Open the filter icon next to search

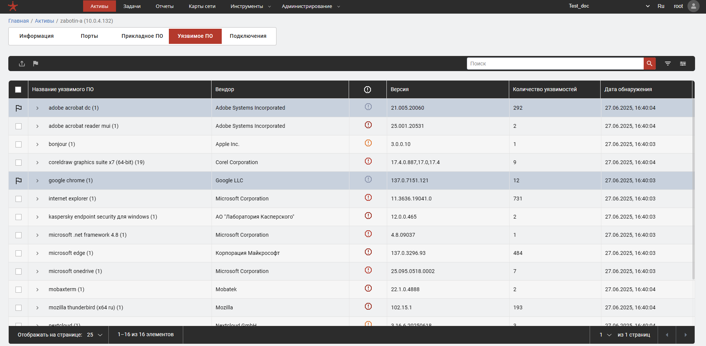(668, 64)
